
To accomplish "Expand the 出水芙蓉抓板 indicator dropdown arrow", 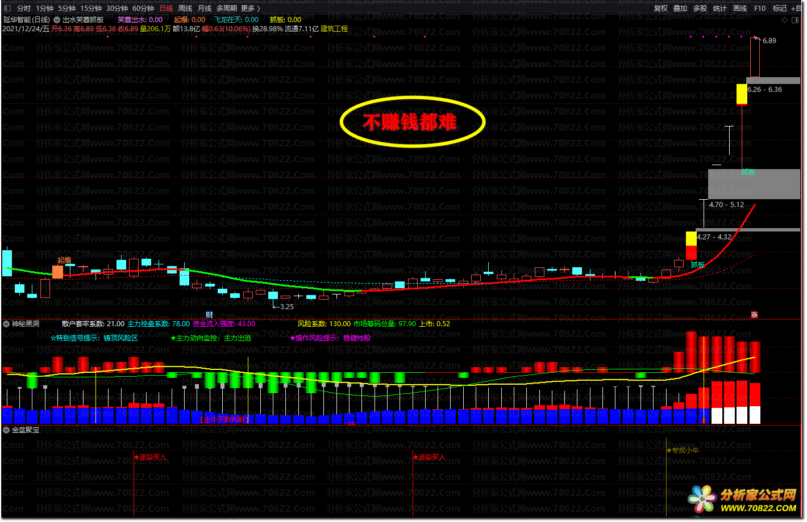I will tap(57, 20).
